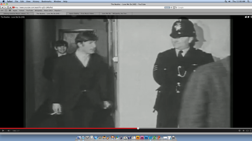Launch Microsoft Word from the Dock
This screenshot has height=141, width=252.
150,137
